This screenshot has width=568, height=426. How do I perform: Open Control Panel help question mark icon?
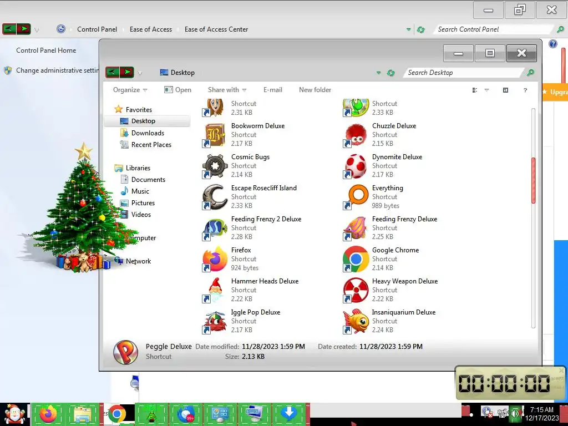pos(553,44)
